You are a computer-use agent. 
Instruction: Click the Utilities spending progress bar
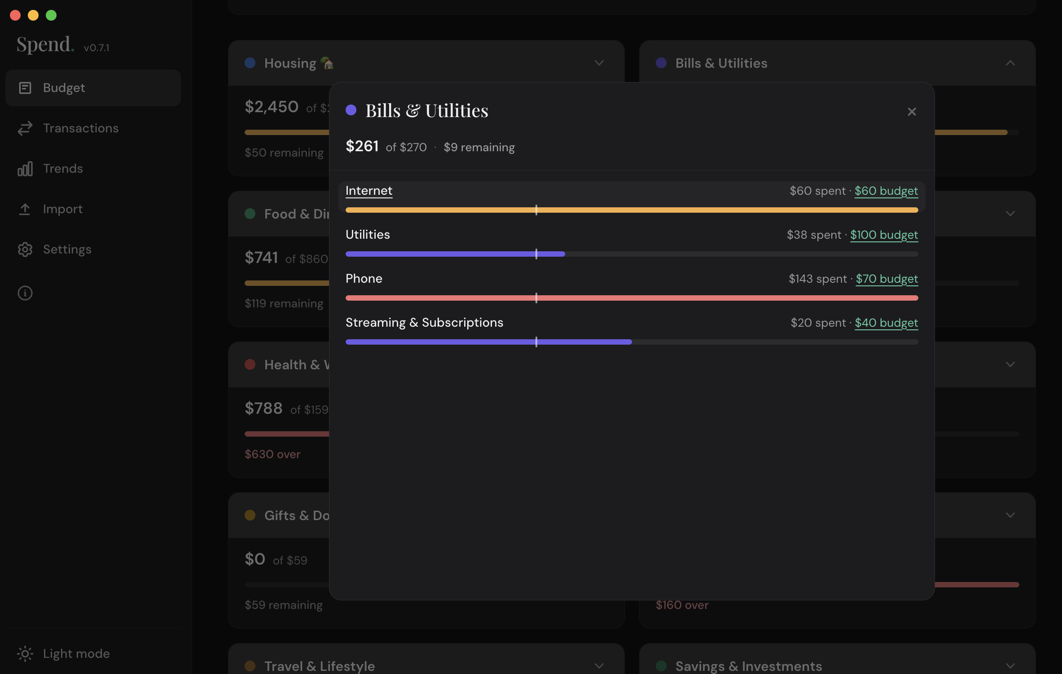point(632,254)
